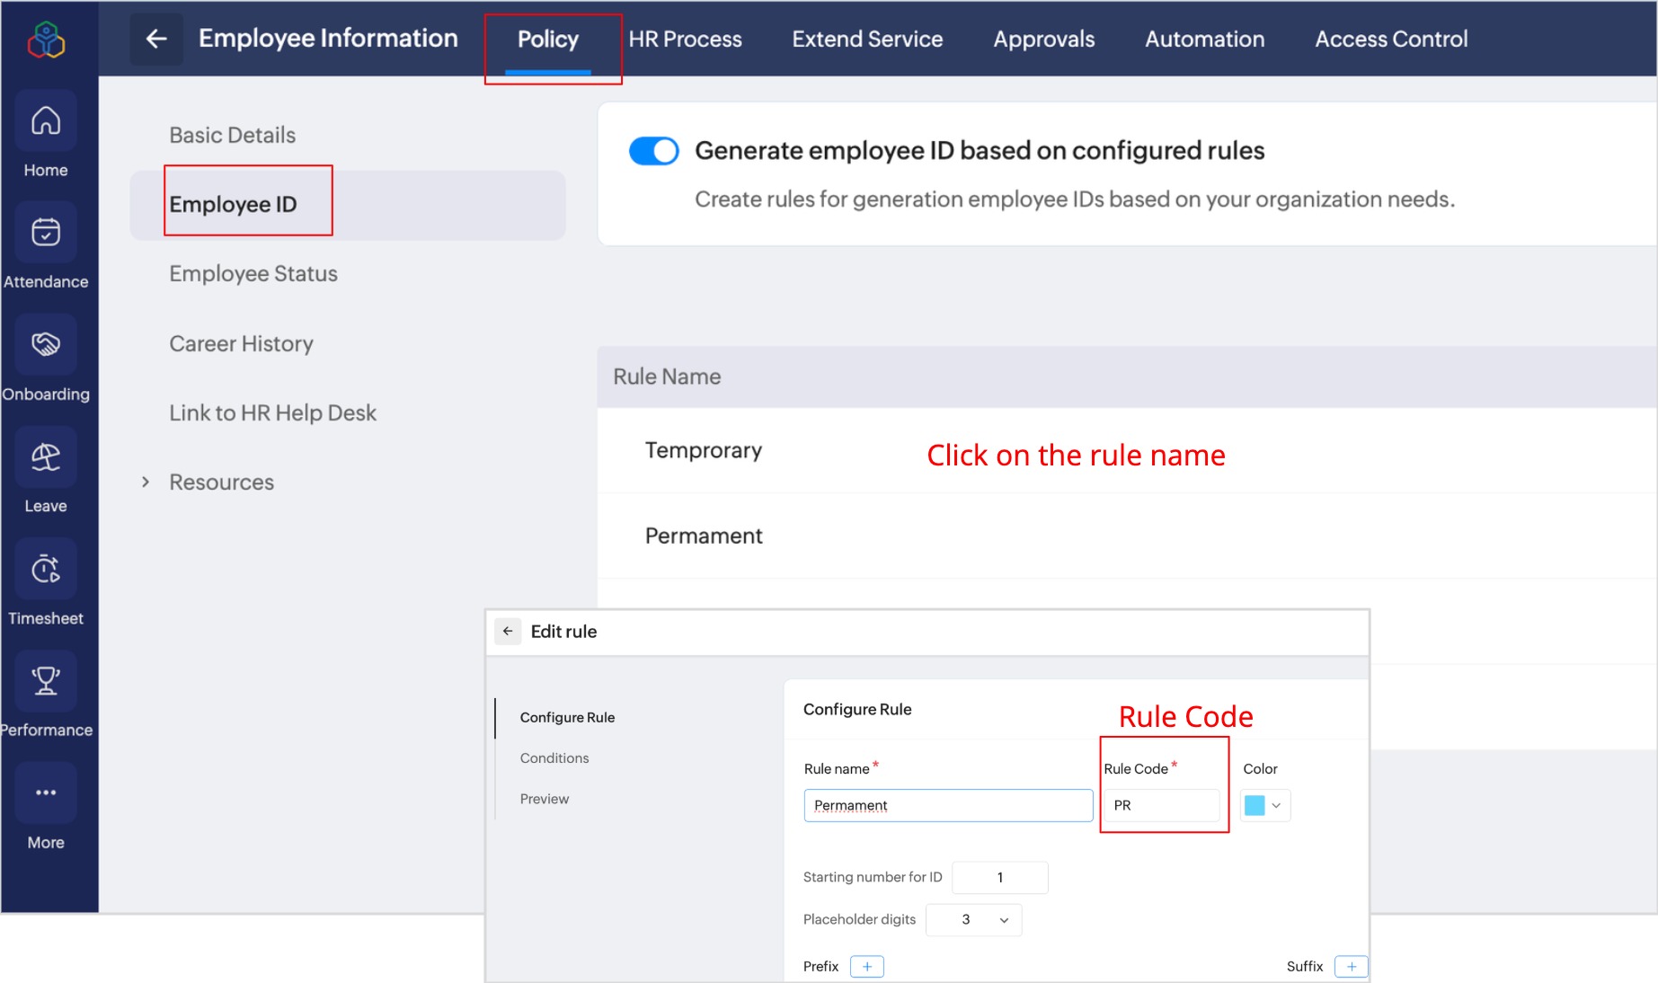Open the Permament rule
The image size is (1658, 983).
pos(704,536)
